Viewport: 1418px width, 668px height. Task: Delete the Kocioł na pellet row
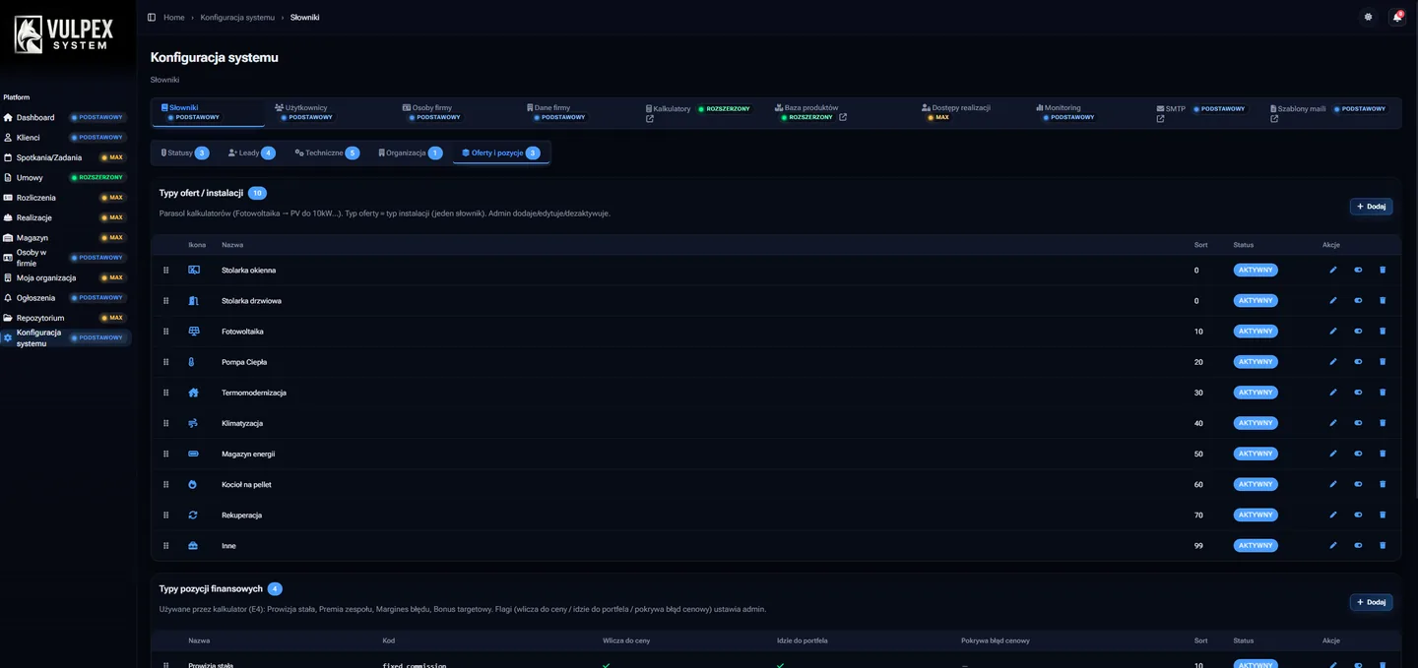[1383, 484]
